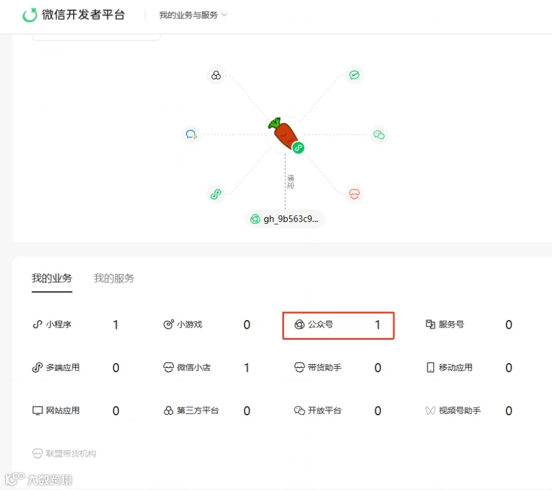Click the green multi-end app node in diagram
This screenshot has height=490, width=552.
point(216,194)
